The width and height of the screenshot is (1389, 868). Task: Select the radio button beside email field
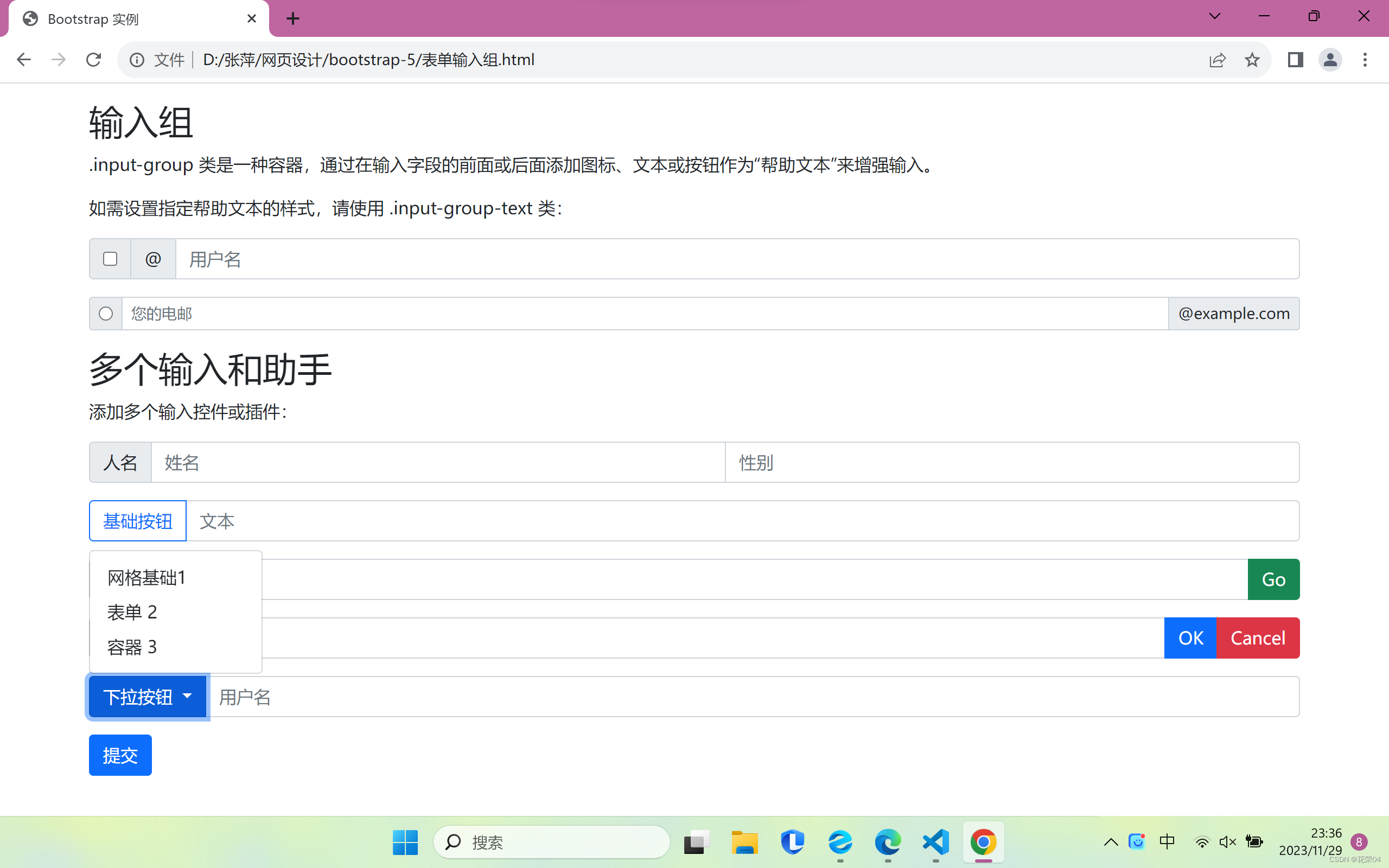pos(106,314)
